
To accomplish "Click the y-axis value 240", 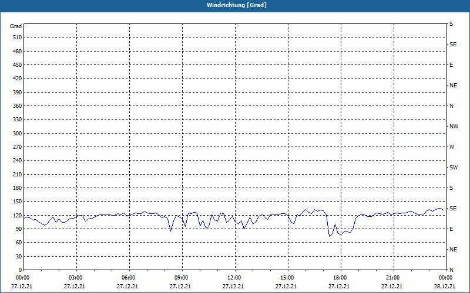I will [18, 161].
